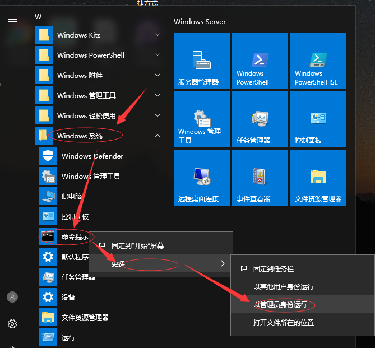Open the hamburger menu icon
Screen dimensions: 375x348
point(12,21)
